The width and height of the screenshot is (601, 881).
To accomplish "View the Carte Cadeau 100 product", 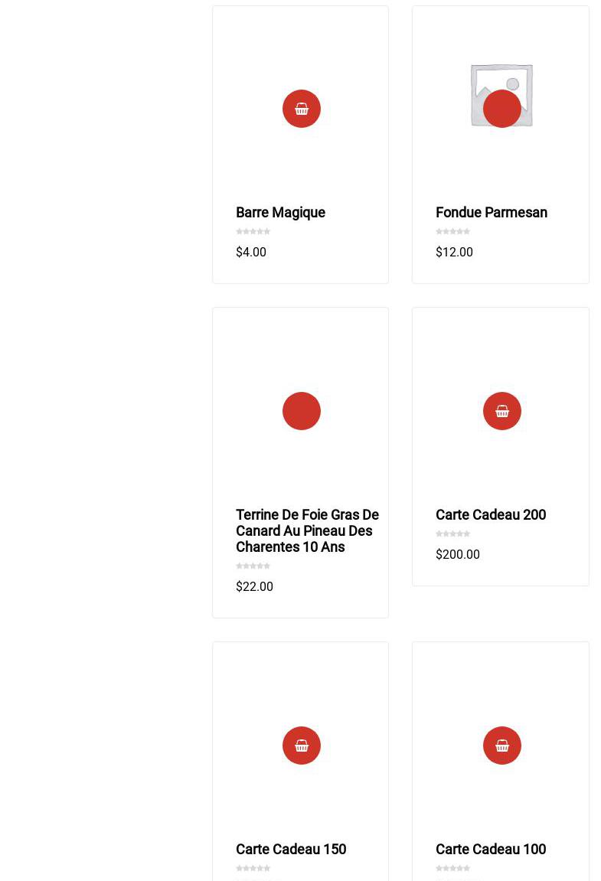I will tap(491, 850).
